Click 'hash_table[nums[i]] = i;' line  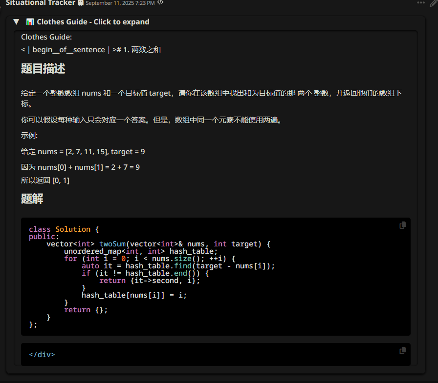pos(134,295)
